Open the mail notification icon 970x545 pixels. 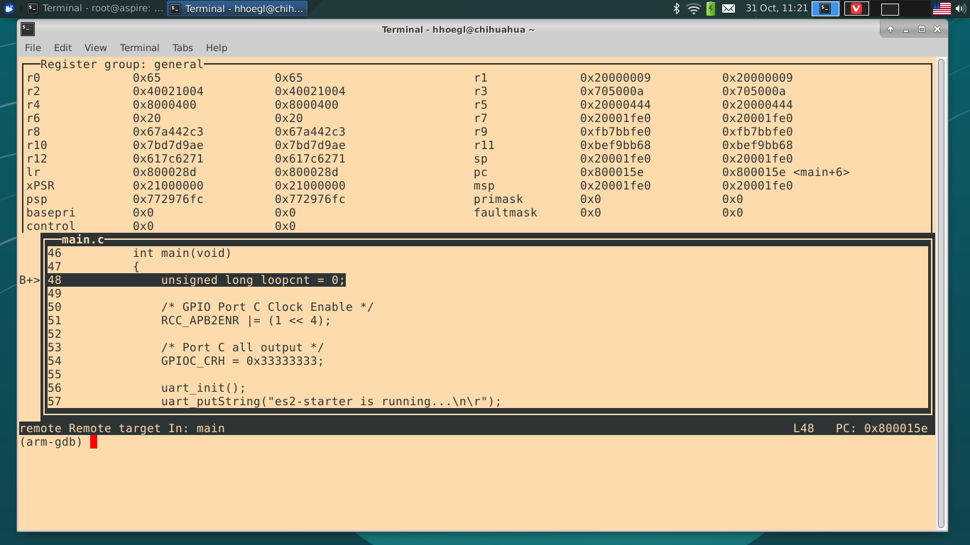click(729, 9)
